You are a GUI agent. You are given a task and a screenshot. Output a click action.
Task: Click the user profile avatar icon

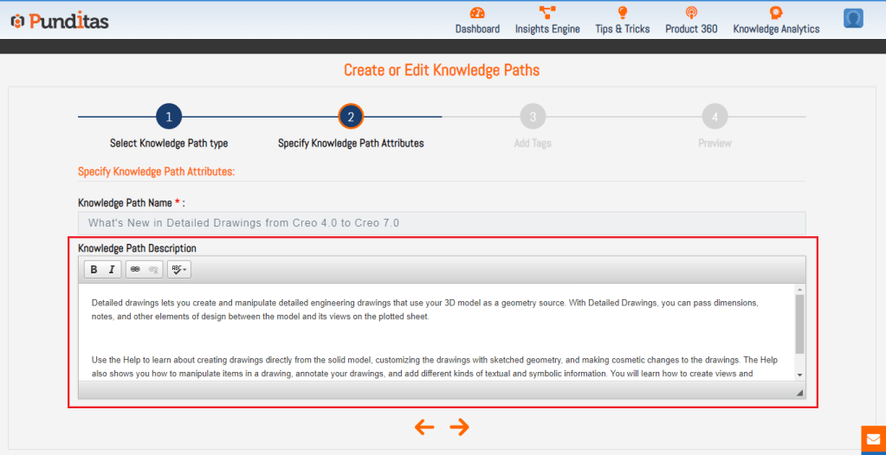(x=853, y=18)
